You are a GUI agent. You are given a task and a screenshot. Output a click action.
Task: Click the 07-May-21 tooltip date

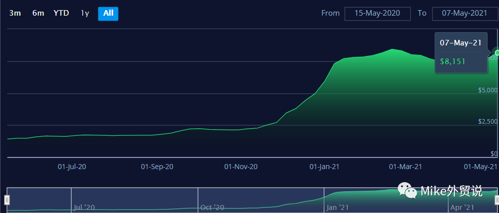click(461, 43)
